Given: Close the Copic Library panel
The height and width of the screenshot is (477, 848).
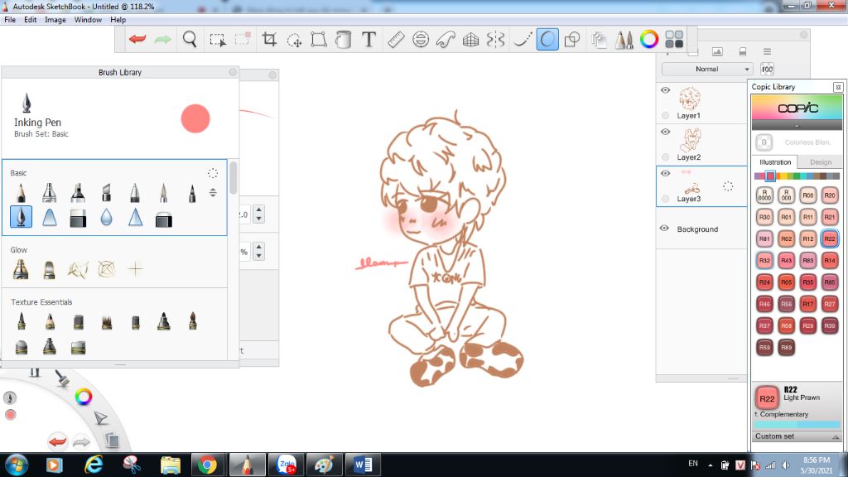Looking at the screenshot, I should tap(838, 87).
